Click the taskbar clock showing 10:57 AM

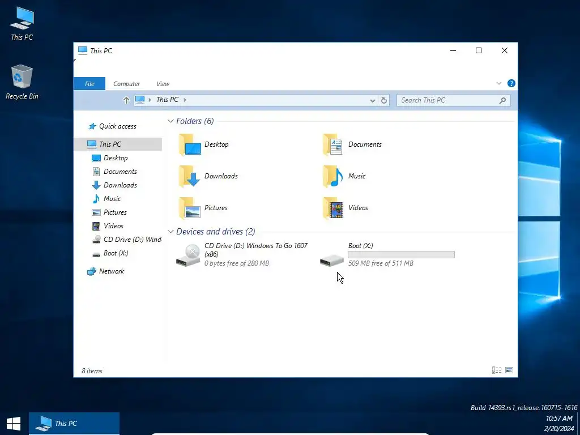point(559,419)
